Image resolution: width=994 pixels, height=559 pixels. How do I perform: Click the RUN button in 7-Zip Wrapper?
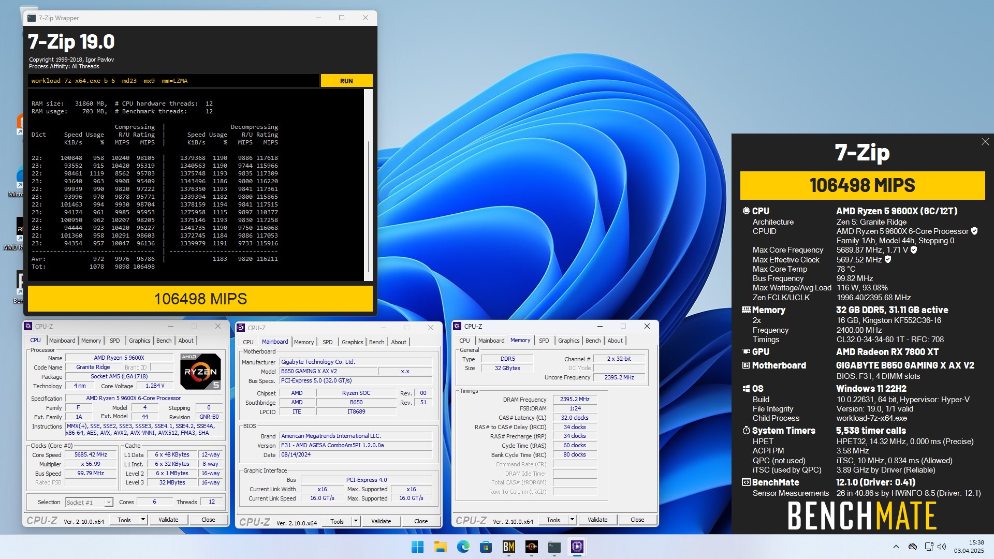tap(346, 81)
